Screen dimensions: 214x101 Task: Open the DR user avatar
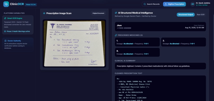(192, 4)
